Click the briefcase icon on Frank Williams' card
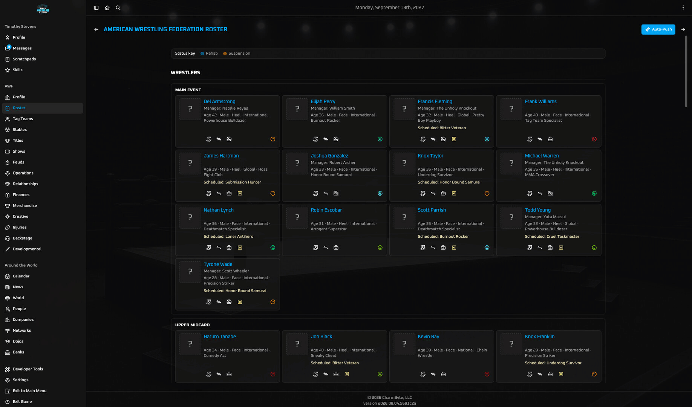Image resolution: width=692 pixels, height=407 pixels. (x=550, y=139)
